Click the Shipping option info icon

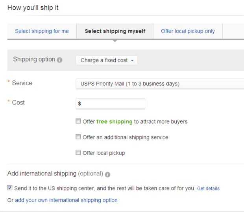pyautogui.click(x=59, y=60)
